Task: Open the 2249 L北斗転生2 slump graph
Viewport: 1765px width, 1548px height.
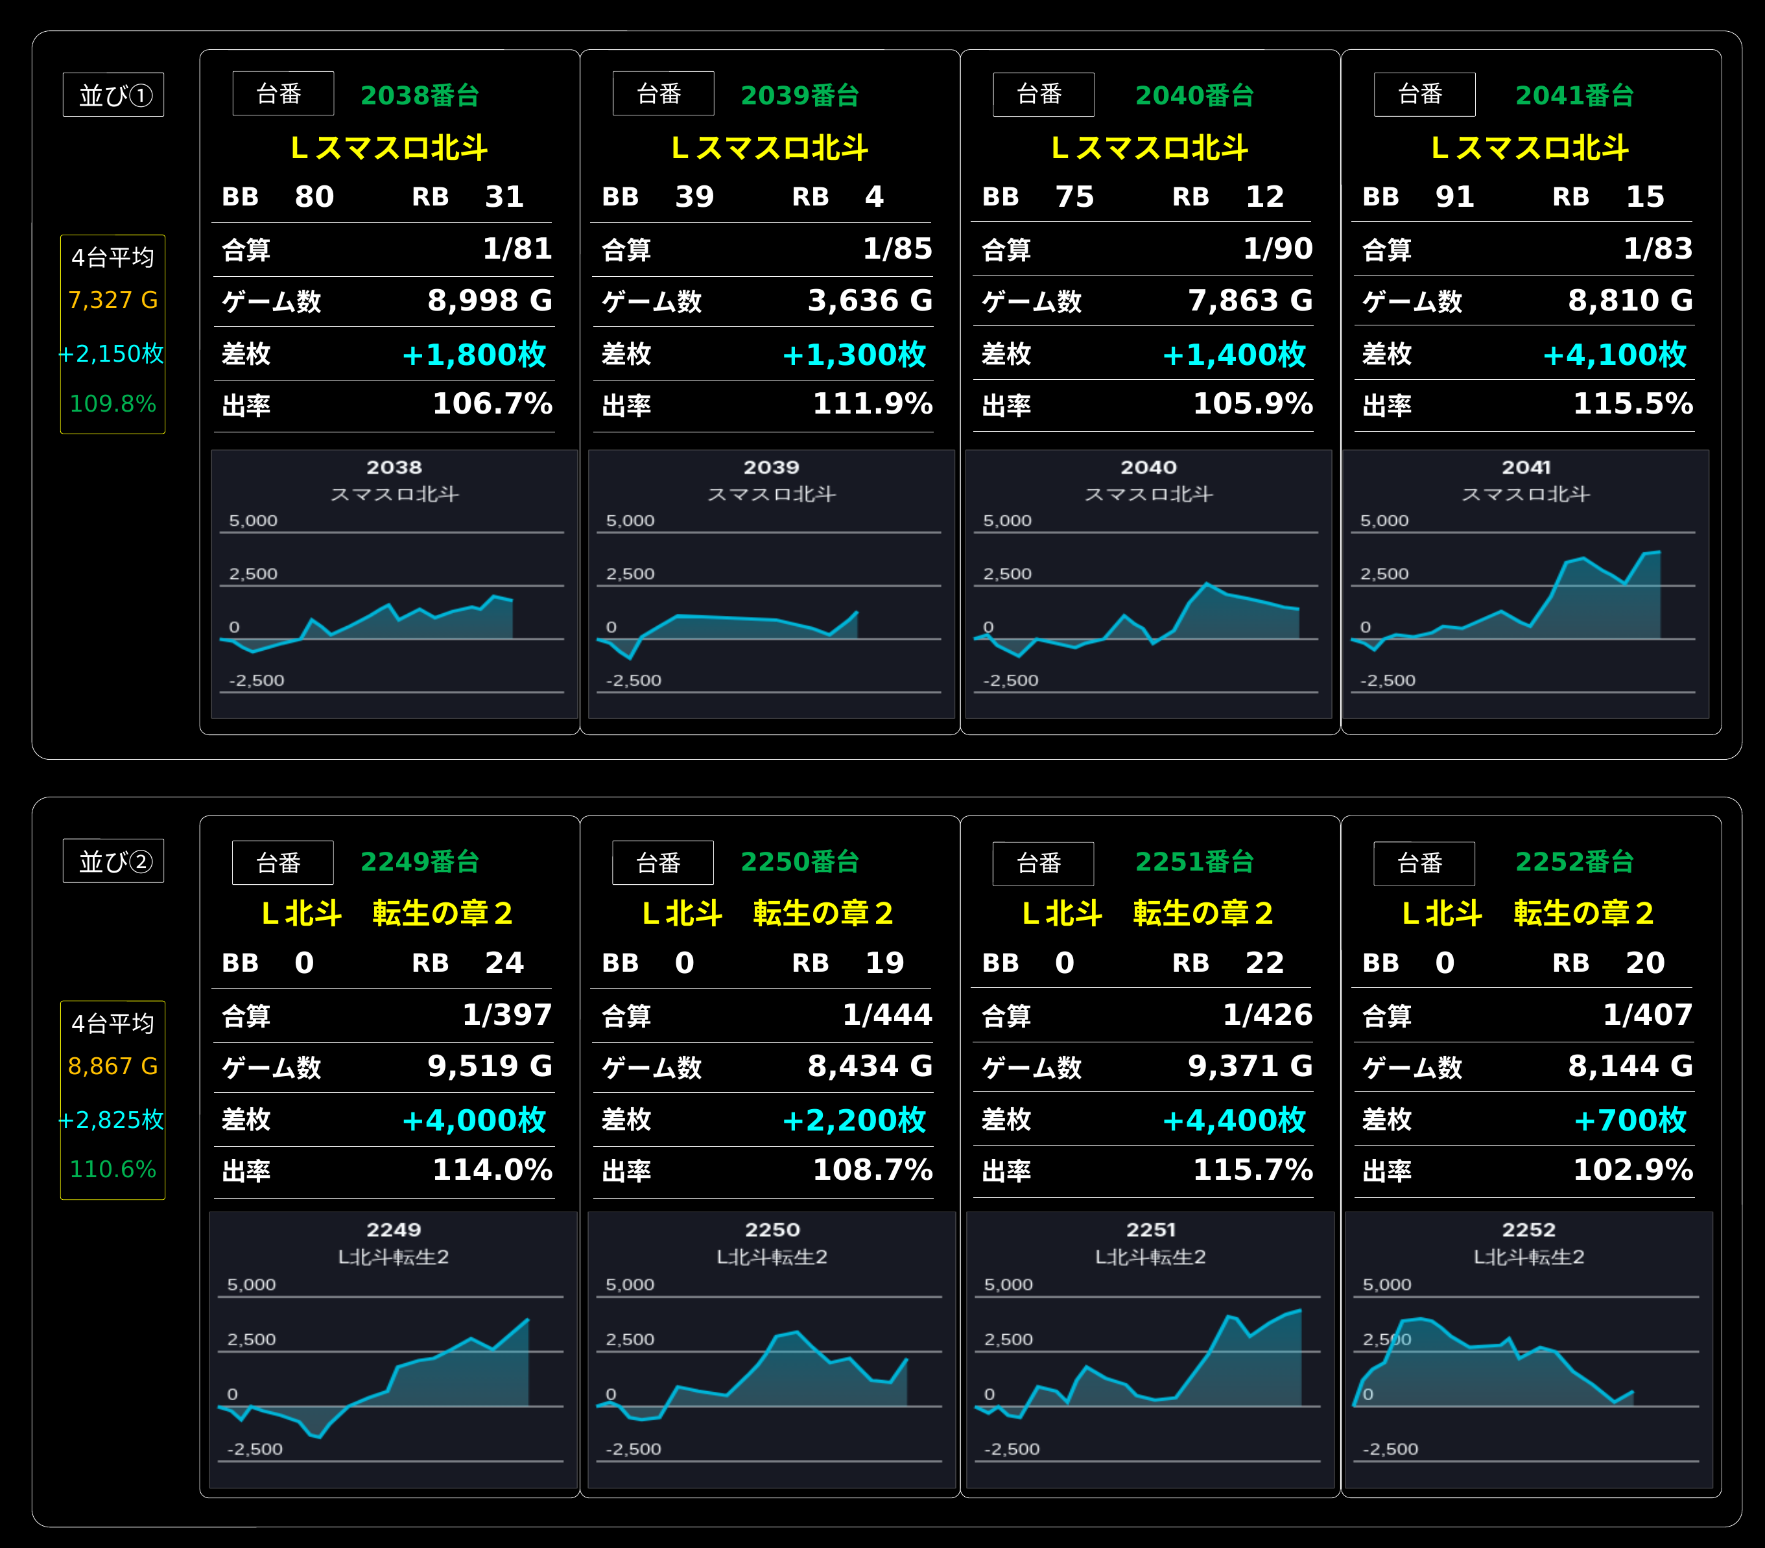Action: click(x=394, y=1350)
